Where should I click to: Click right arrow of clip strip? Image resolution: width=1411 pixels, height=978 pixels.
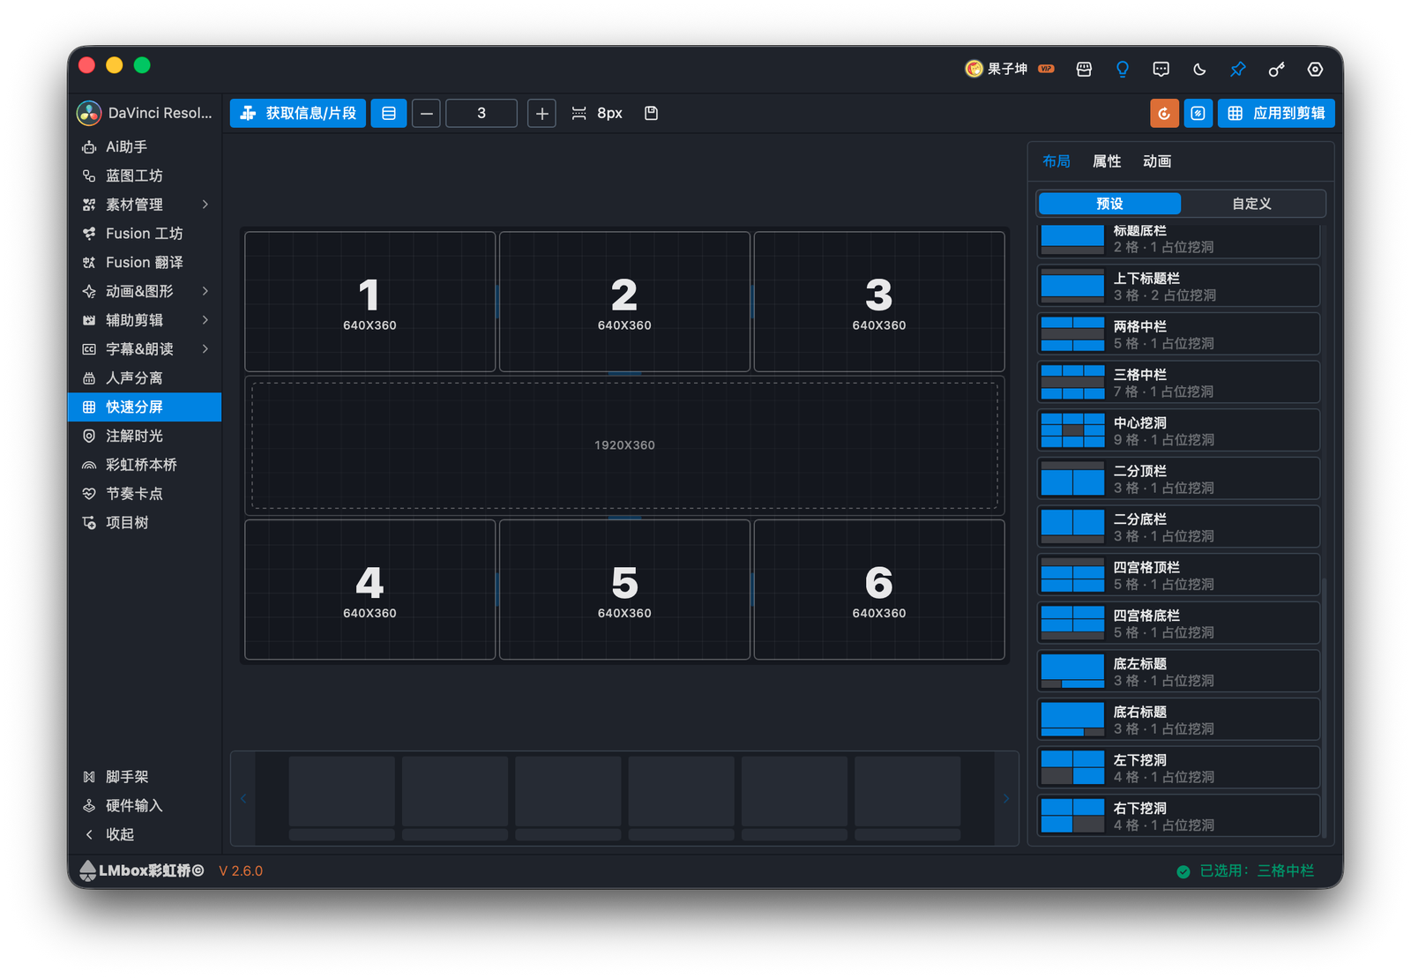[x=1006, y=798]
